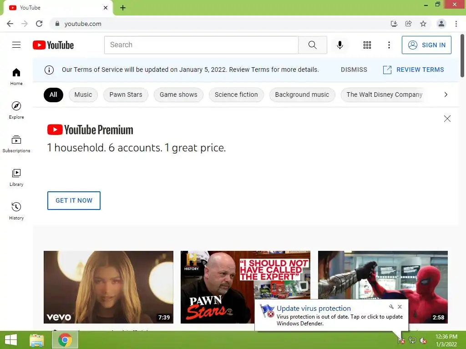
Task: Click the taskbar clock
Action: coord(446,340)
